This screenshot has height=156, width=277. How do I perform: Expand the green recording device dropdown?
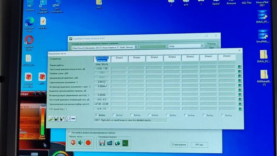click(164, 46)
